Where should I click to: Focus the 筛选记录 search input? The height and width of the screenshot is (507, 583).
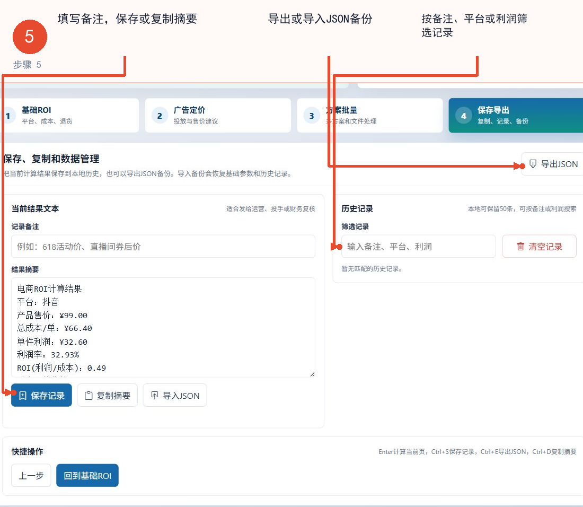click(x=419, y=246)
